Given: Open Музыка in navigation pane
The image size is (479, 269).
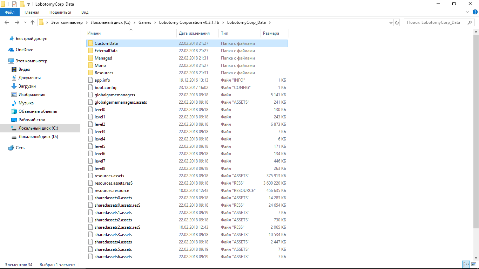Looking at the screenshot, I should click(x=26, y=103).
